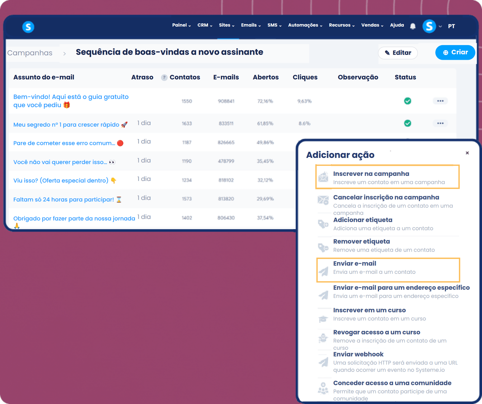Viewport: 482px width, 404px height.
Task: Click the icon for Cancelar inscrição na campanha
Action: click(x=323, y=200)
